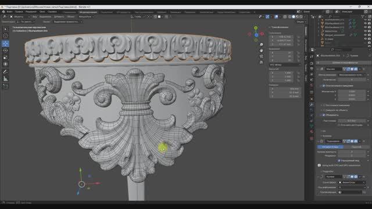372x209 pixels.
Task: Click the Levels Viewport value field
Action: pos(352,152)
